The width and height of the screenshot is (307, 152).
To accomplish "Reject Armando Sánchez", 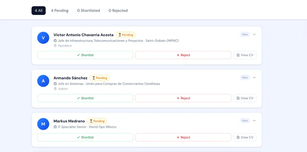I will (183, 98).
